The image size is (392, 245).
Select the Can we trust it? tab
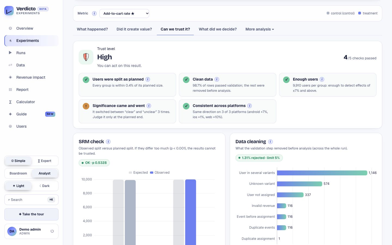point(175,29)
